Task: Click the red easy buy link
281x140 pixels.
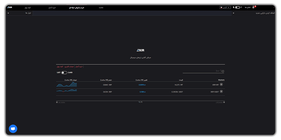Action: point(79,67)
